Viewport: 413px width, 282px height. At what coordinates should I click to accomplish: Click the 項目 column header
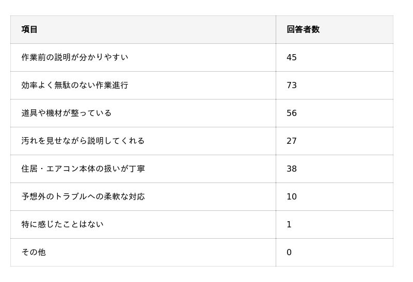[x=29, y=29]
